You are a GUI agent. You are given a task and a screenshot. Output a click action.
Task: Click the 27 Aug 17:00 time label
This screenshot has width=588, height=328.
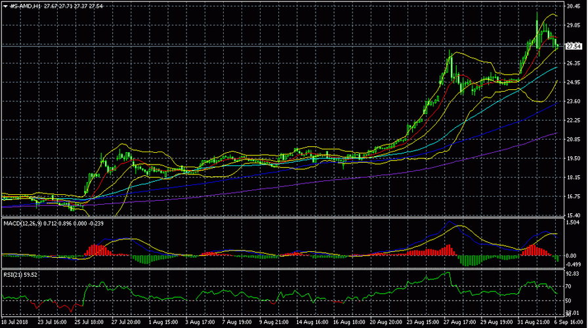point(460,322)
